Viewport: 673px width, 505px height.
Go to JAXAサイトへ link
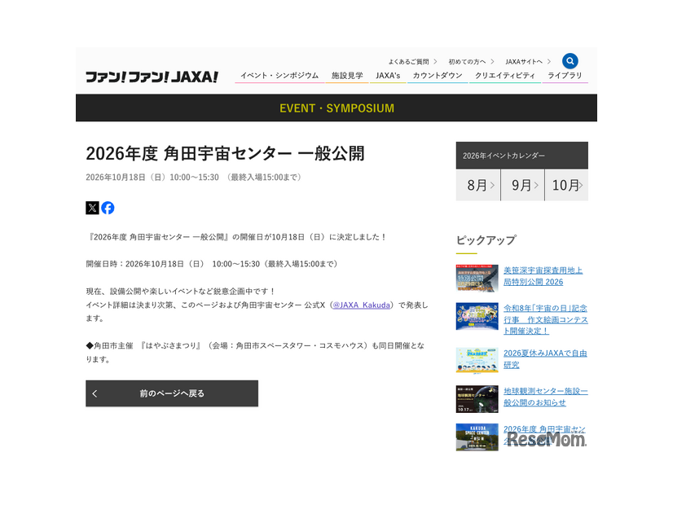coord(528,62)
